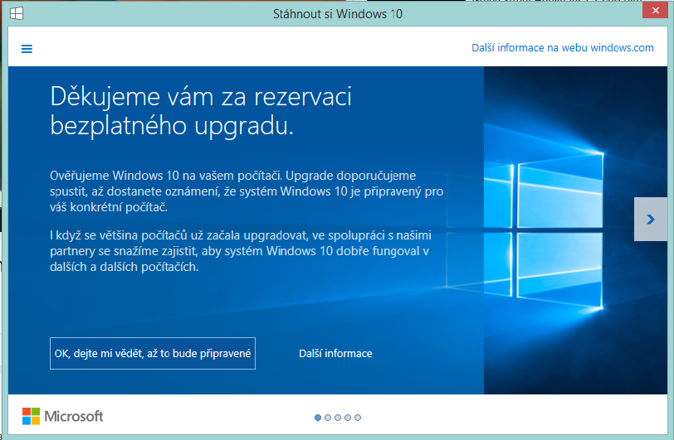Click the Microsoft logo in footer
674x440 pixels.
tap(63, 416)
